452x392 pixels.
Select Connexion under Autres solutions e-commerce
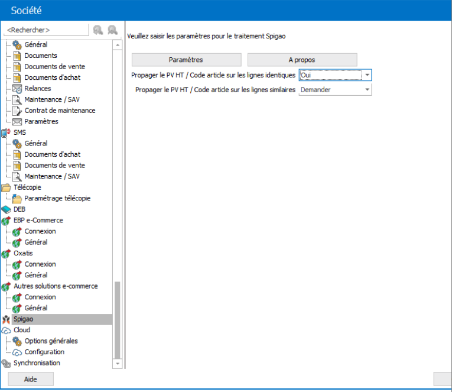point(40,297)
